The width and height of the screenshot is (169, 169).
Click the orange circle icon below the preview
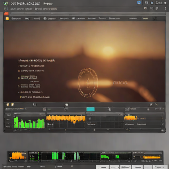8,105
